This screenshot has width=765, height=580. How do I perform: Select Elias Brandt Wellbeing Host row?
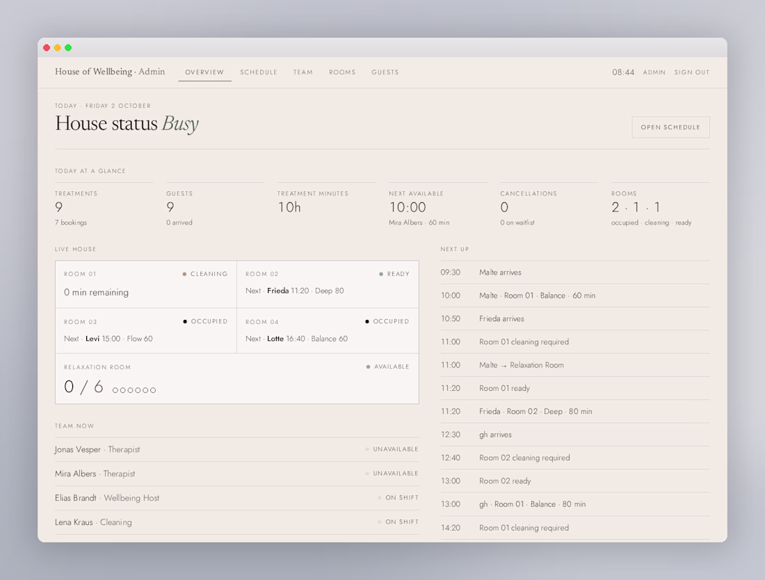[236, 498]
